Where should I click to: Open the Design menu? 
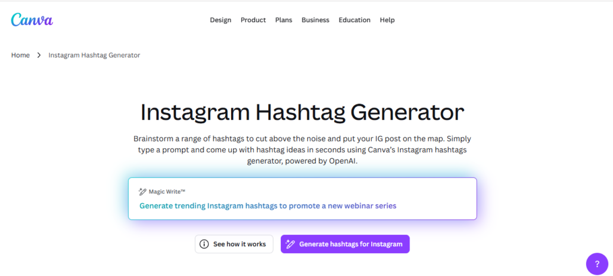(x=220, y=20)
